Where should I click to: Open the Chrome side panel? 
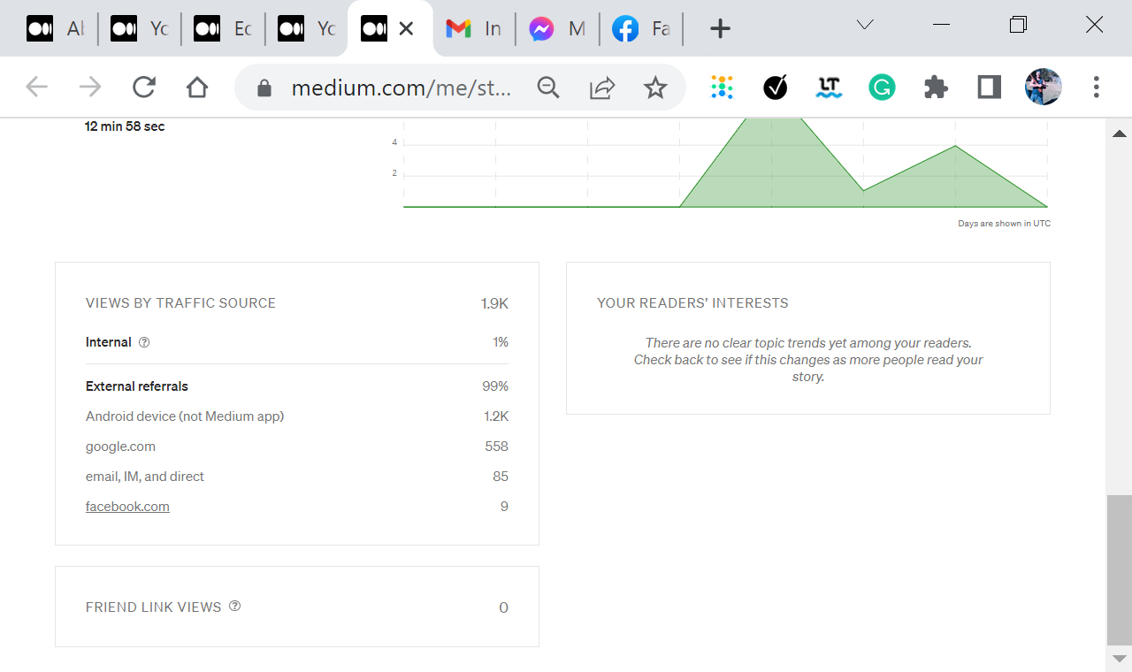988,87
